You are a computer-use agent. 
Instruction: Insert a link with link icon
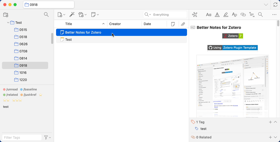[243, 15]
